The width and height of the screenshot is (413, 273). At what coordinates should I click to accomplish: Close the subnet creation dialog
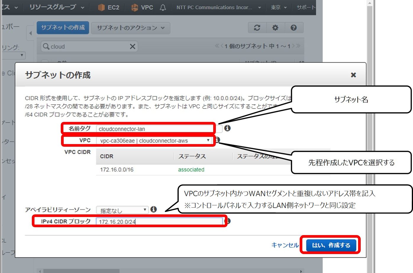click(x=353, y=75)
